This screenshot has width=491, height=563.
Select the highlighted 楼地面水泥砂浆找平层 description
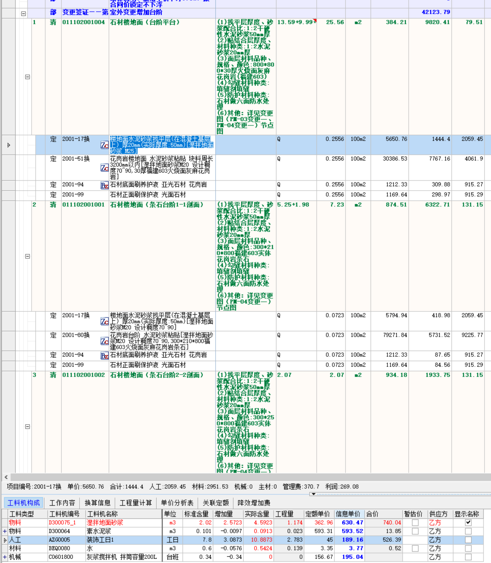(161, 145)
